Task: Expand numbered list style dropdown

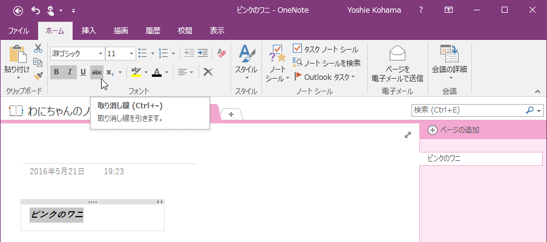Action: [x=173, y=53]
